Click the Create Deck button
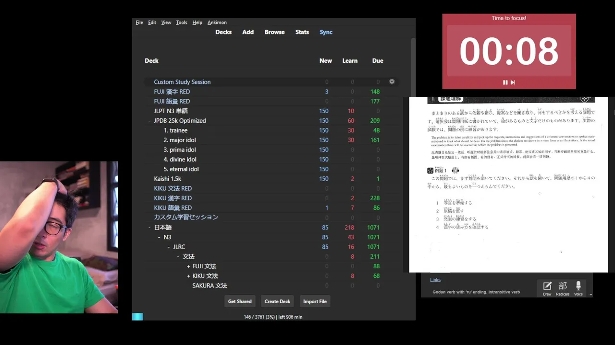615x345 pixels. (x=278, y=301)
